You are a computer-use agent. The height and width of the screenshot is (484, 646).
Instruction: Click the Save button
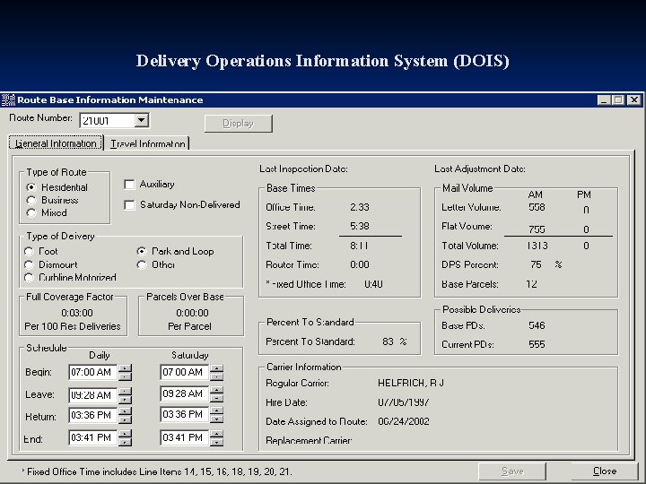point(512,471)
